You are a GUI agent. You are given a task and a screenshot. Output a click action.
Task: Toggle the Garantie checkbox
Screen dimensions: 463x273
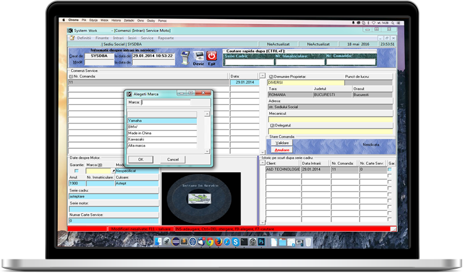[77, 170]
